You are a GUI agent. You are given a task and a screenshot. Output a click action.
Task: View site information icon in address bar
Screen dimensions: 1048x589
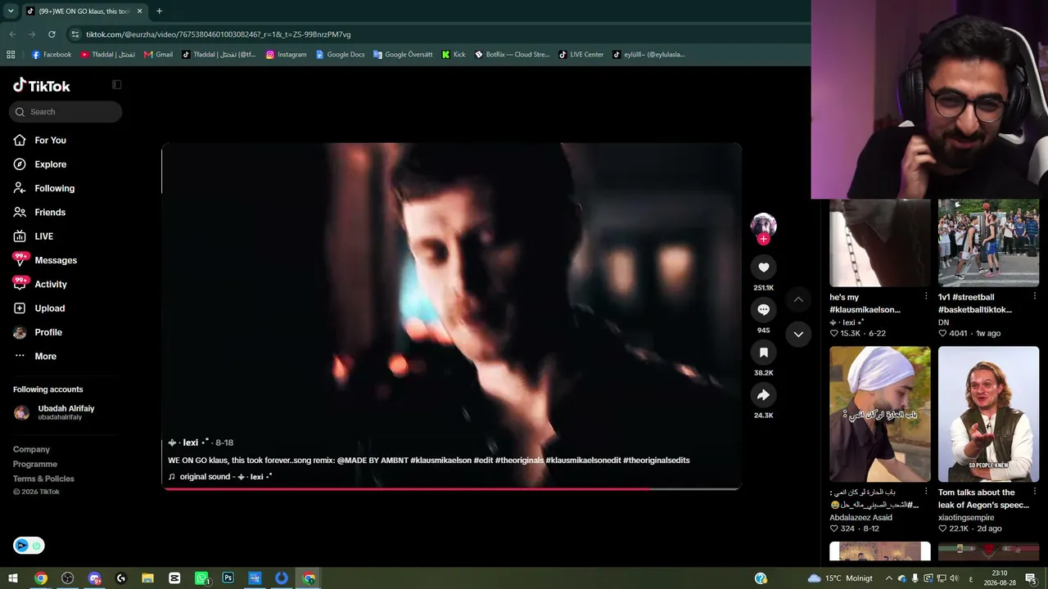(x=75, y=34)
